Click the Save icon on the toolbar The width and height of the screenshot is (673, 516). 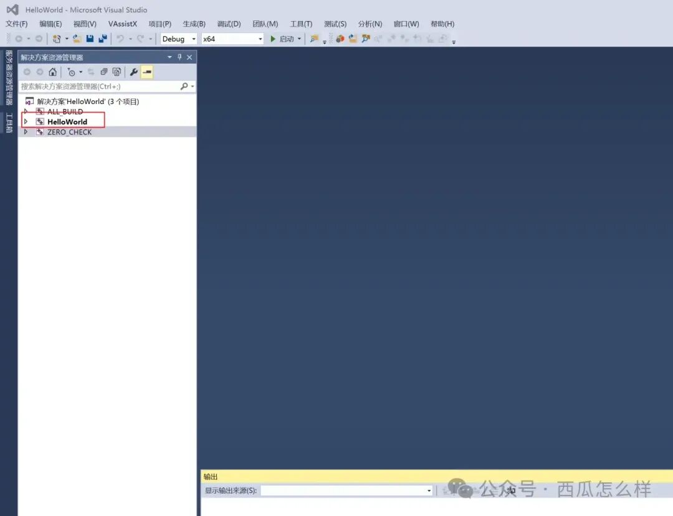tap(90, 39)
